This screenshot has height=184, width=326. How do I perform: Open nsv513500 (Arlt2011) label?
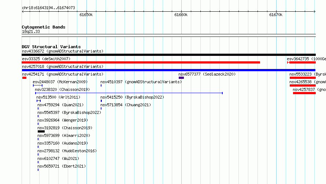[x=58, y=97]
